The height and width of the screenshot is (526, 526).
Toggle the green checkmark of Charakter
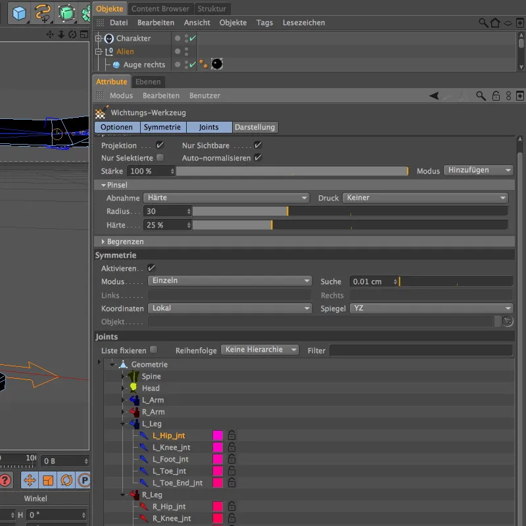(193, 38)
